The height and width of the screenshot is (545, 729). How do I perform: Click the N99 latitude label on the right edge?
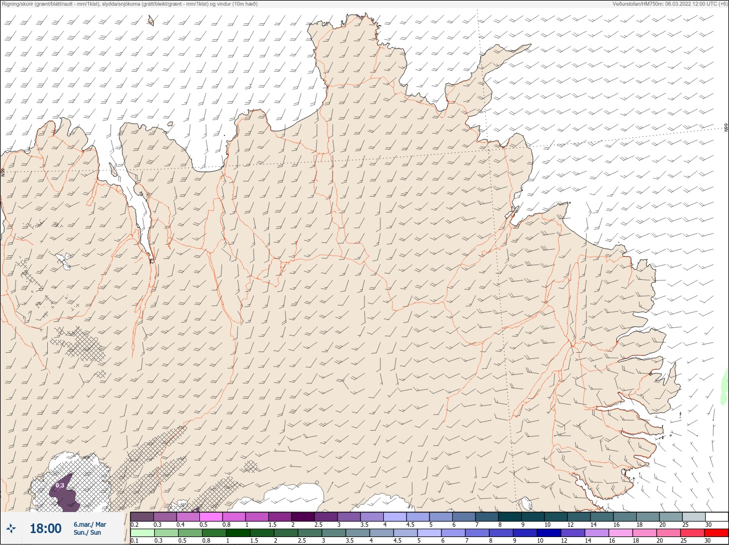pyautogui.click(x=726, y=128)
